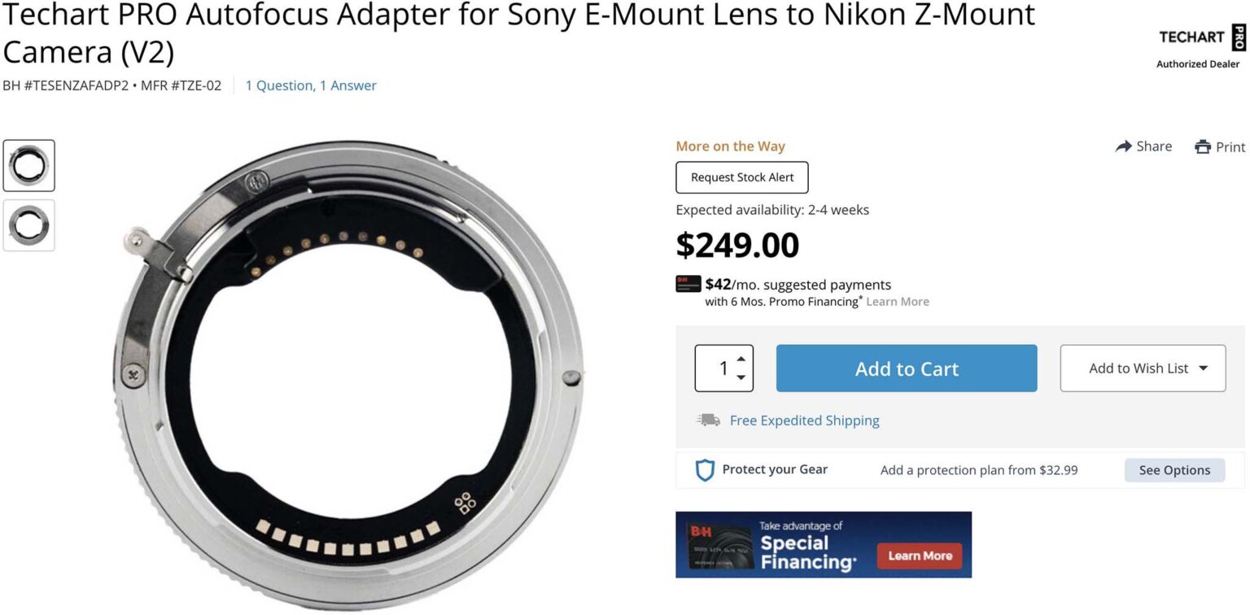Click the free shipping truck icon

(x=709, y=420)
